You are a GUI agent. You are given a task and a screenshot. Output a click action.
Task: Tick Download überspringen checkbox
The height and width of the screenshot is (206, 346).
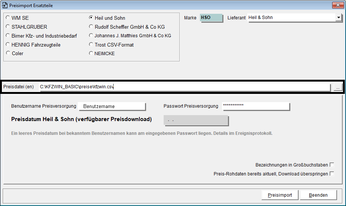pyautogui.click(x=332, y=174)
